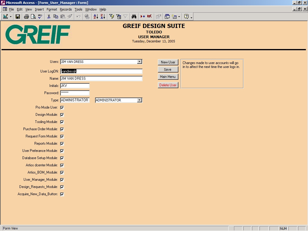
Task: Run the Spelling check toolbar icon
Action: [41, 17]
